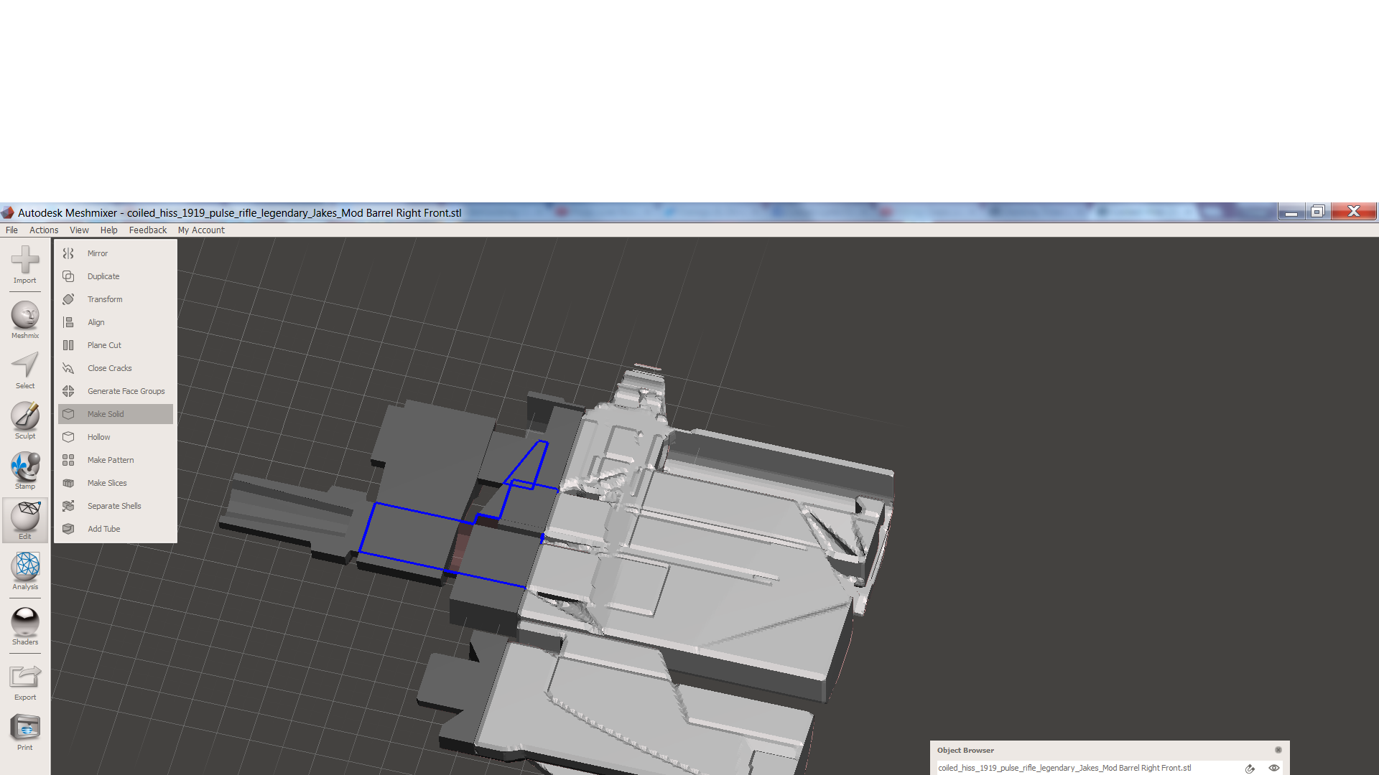This screenshot has width=1379, height=775.
Task: Click the Duplicate icon
Action: (x=68, y=276)
